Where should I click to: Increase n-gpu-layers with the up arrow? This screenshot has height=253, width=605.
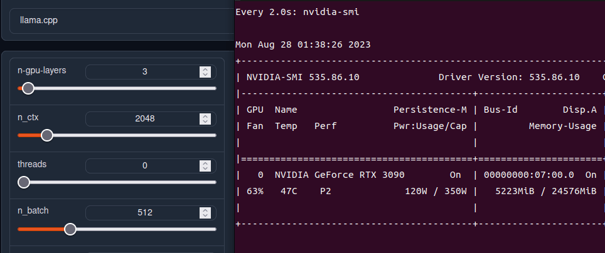click(205, 70)
